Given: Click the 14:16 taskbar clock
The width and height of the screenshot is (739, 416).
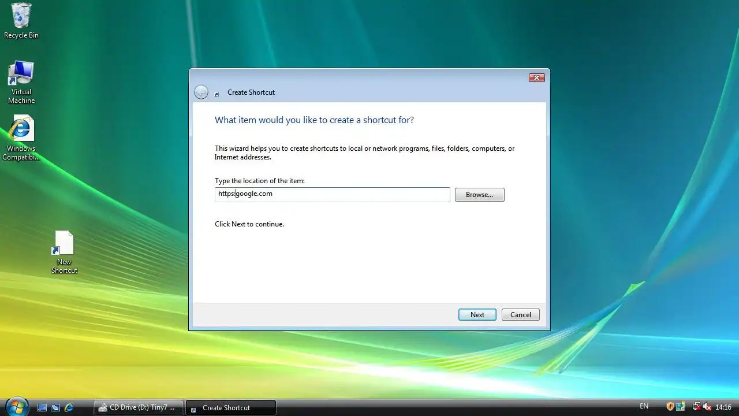Looking at the screenshot, I should tap(723, 407).
